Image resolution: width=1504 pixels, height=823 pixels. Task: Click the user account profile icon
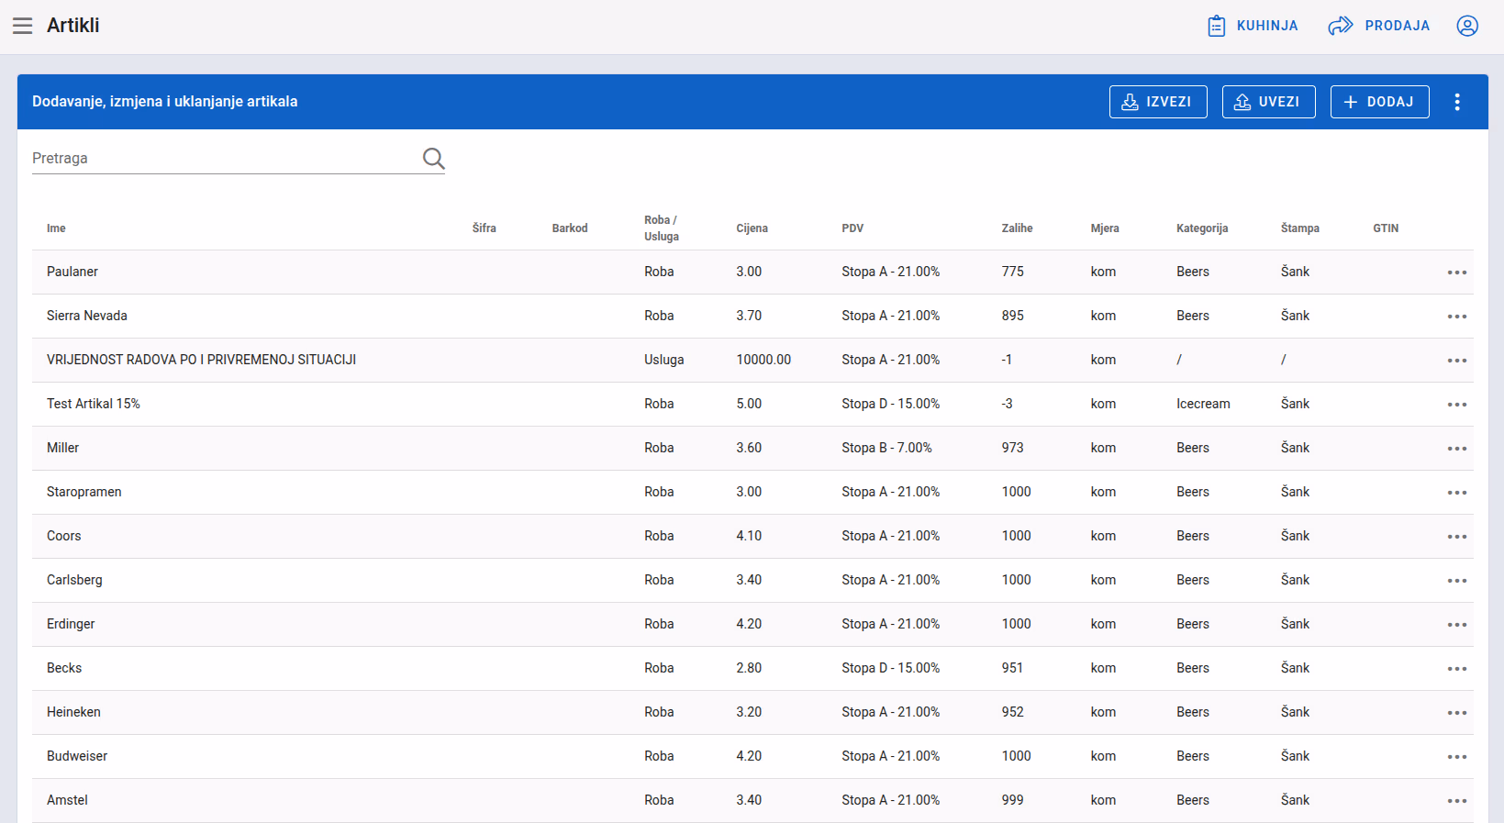[x=1467, y=26]
